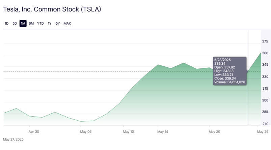Select the May 06 axis label
271x150 pixels.
click(x=86, y=132)
